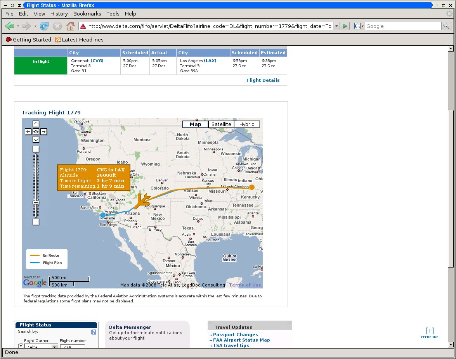Click the search magnifier icon
Viewport: 456px width, 359px height.
coord(446,26)
